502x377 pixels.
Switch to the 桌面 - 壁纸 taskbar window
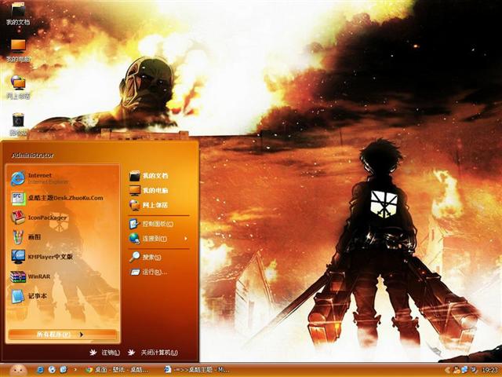point(117,370)
